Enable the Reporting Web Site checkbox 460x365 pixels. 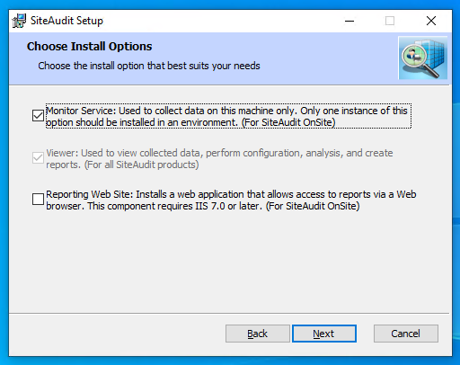pos(38,199)
